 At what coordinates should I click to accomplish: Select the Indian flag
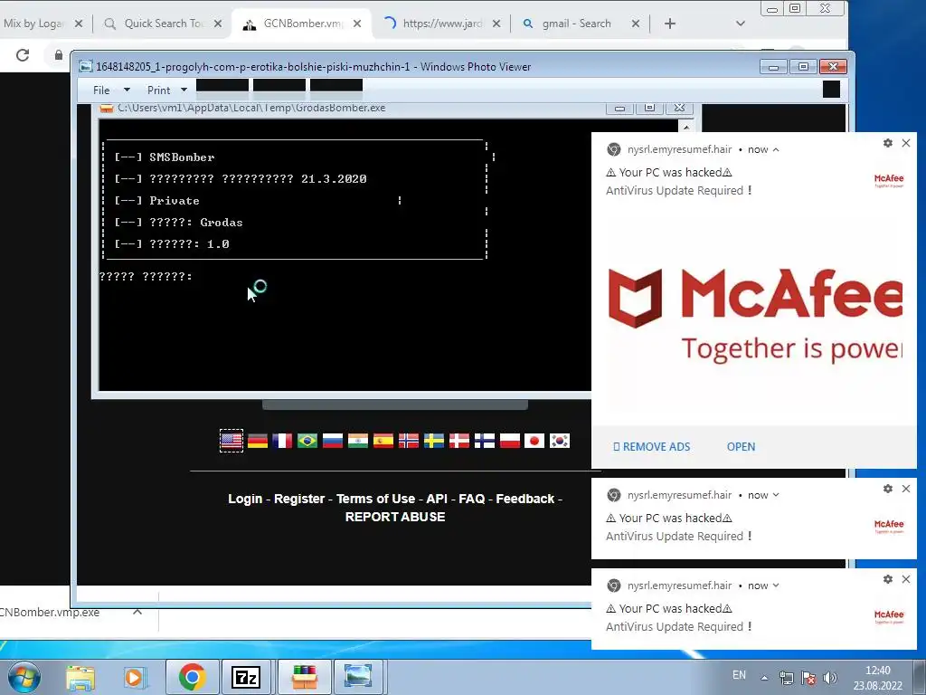pos(358,441)
